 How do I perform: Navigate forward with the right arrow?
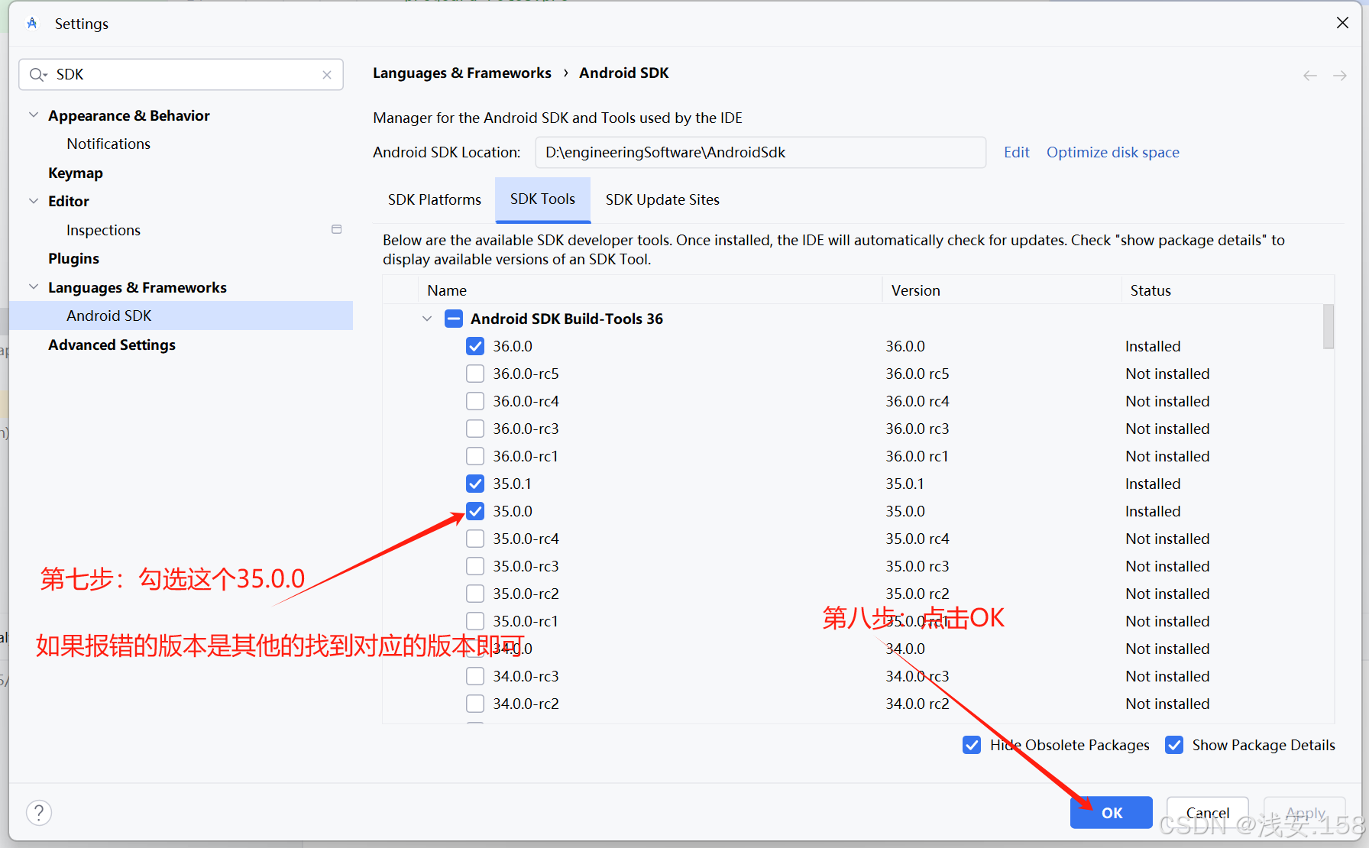click(1340, 76)
